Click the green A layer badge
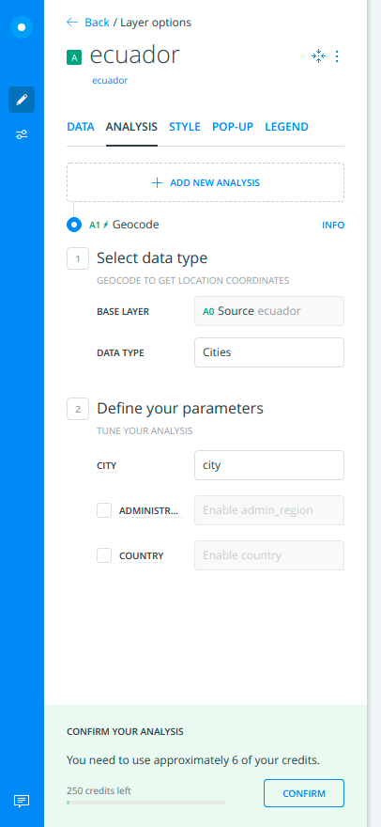 [74, 57]
